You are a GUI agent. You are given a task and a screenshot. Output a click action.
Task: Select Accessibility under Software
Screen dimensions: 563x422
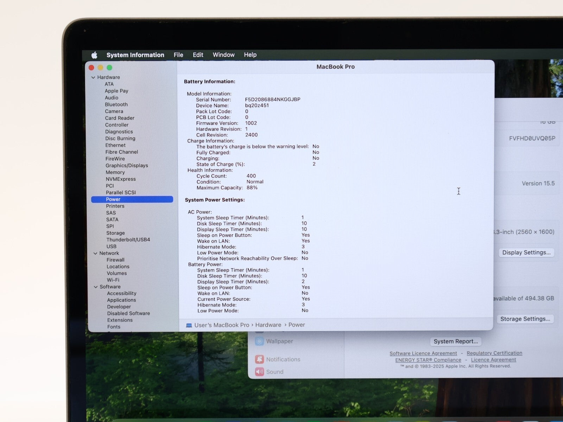122,293
